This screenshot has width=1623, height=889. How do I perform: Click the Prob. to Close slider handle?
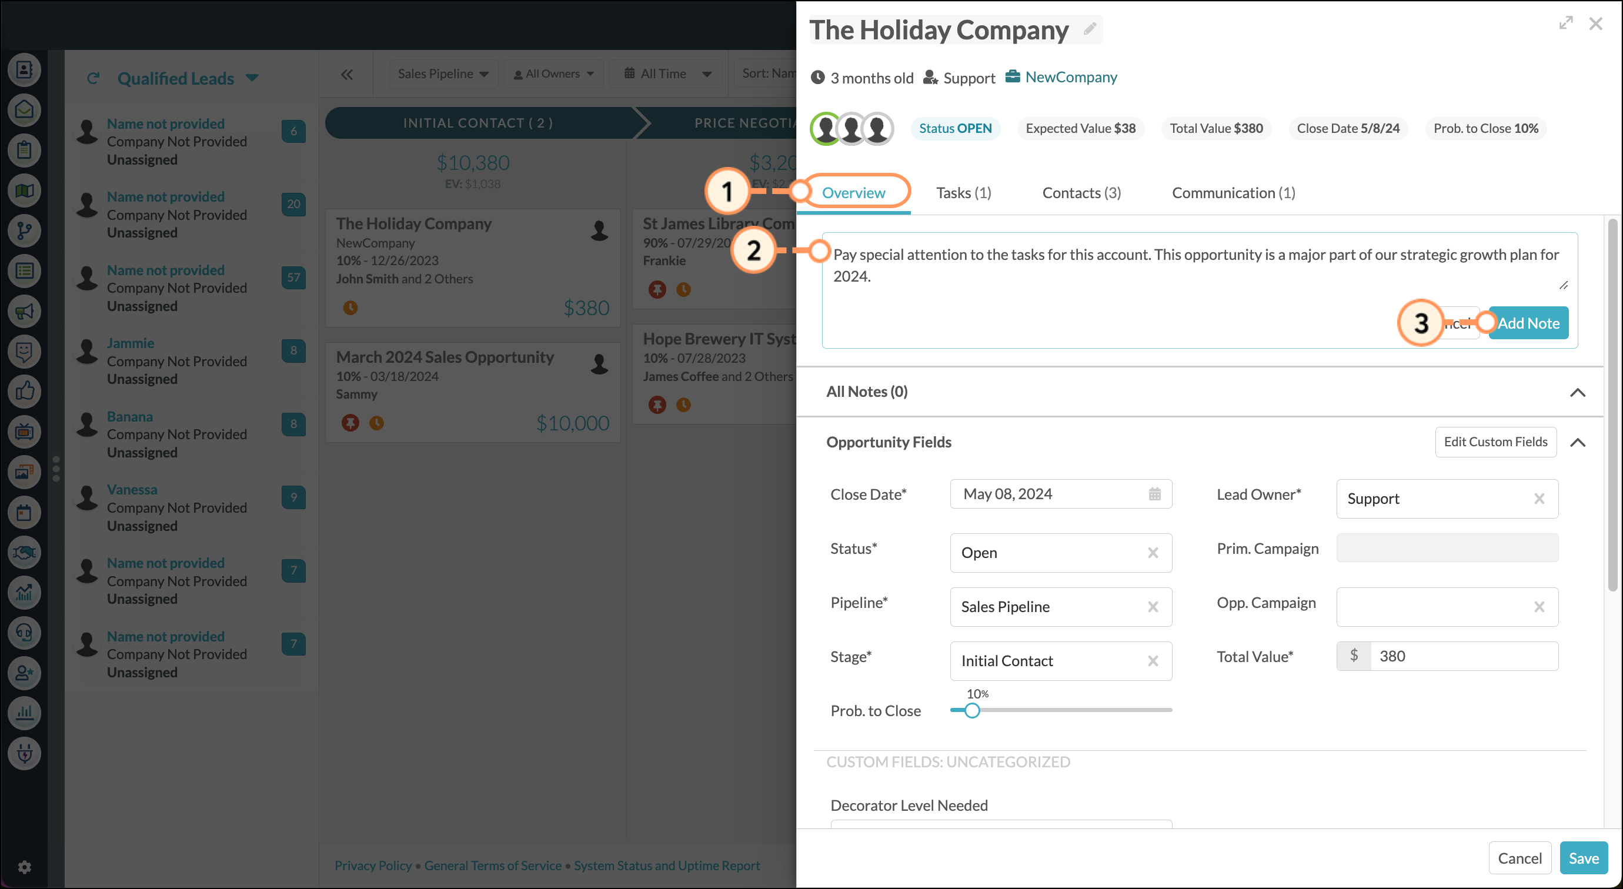pos(972,711)
